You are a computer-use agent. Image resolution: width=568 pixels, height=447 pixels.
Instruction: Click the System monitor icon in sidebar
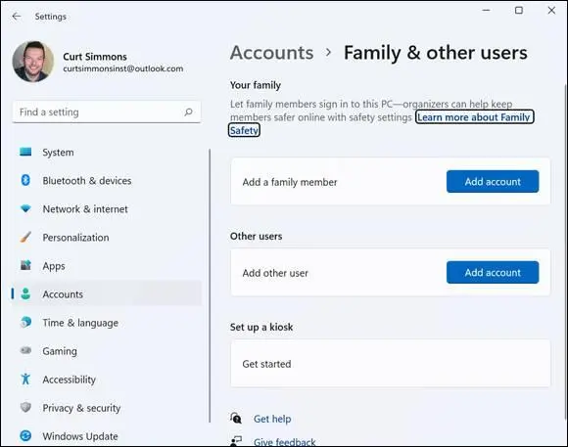(25, 152)
